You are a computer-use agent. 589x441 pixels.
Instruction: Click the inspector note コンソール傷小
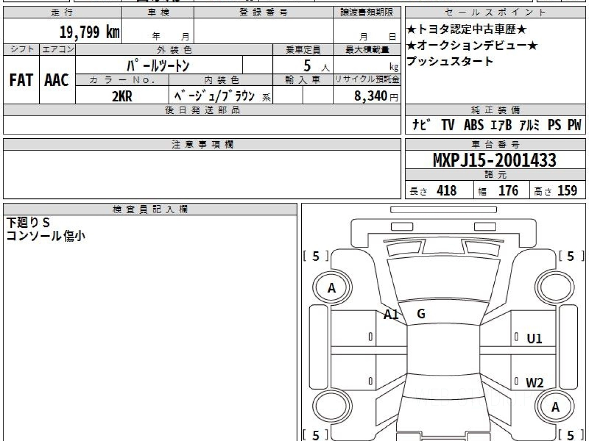pos(46,236)
